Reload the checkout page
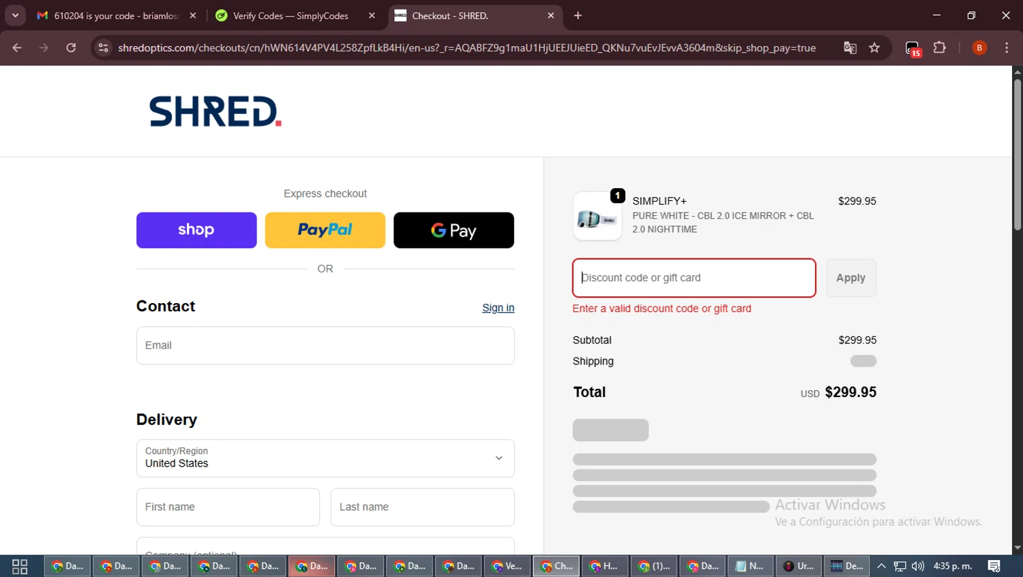The image size is (1023, 577). (x=71, y=48)
